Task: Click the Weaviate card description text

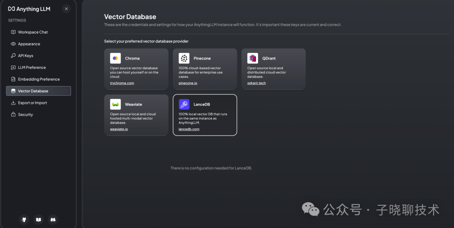Action: 132,118
